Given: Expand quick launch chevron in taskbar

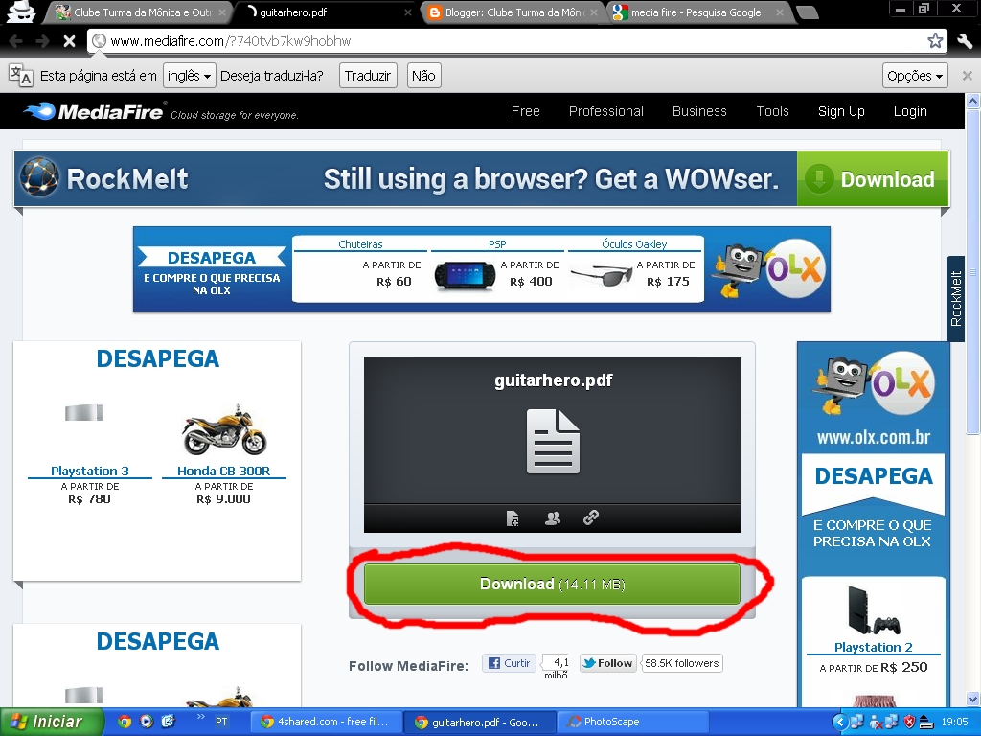Looking at the screenshot, I should pyautogui.click(x=200, y=717).
